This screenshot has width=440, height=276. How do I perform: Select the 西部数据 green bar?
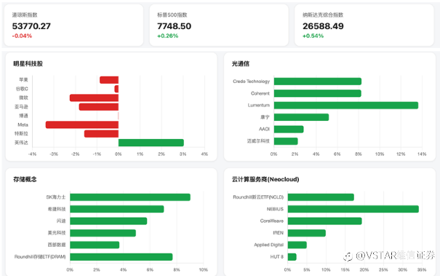click(95, 245)
